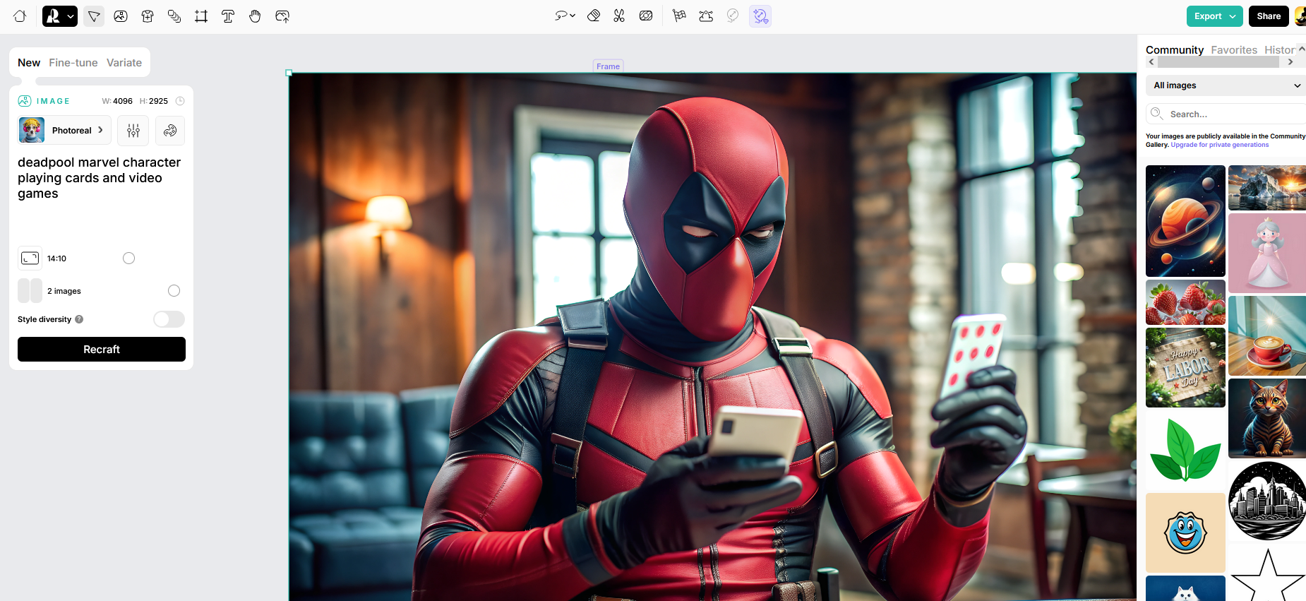1306x601 pixels.
Task: Edit the height value 2925
Action: 158,101
